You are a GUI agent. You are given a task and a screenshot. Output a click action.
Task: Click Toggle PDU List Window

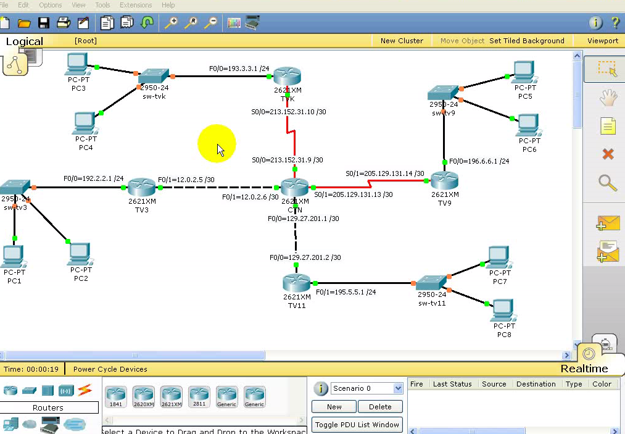[x=357, y=425]
